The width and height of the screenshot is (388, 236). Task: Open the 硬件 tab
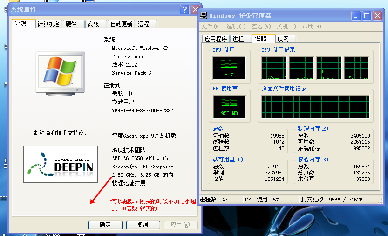(x=71, y=24)
